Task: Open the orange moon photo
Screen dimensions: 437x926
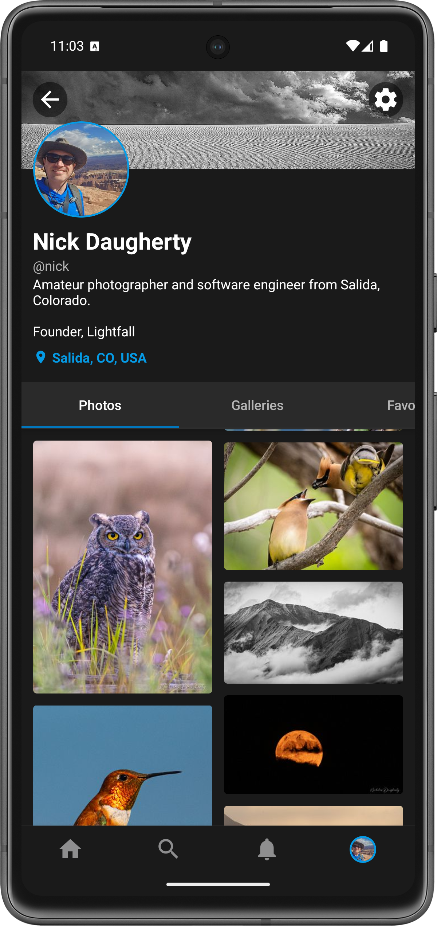Action: coord(314,745)
